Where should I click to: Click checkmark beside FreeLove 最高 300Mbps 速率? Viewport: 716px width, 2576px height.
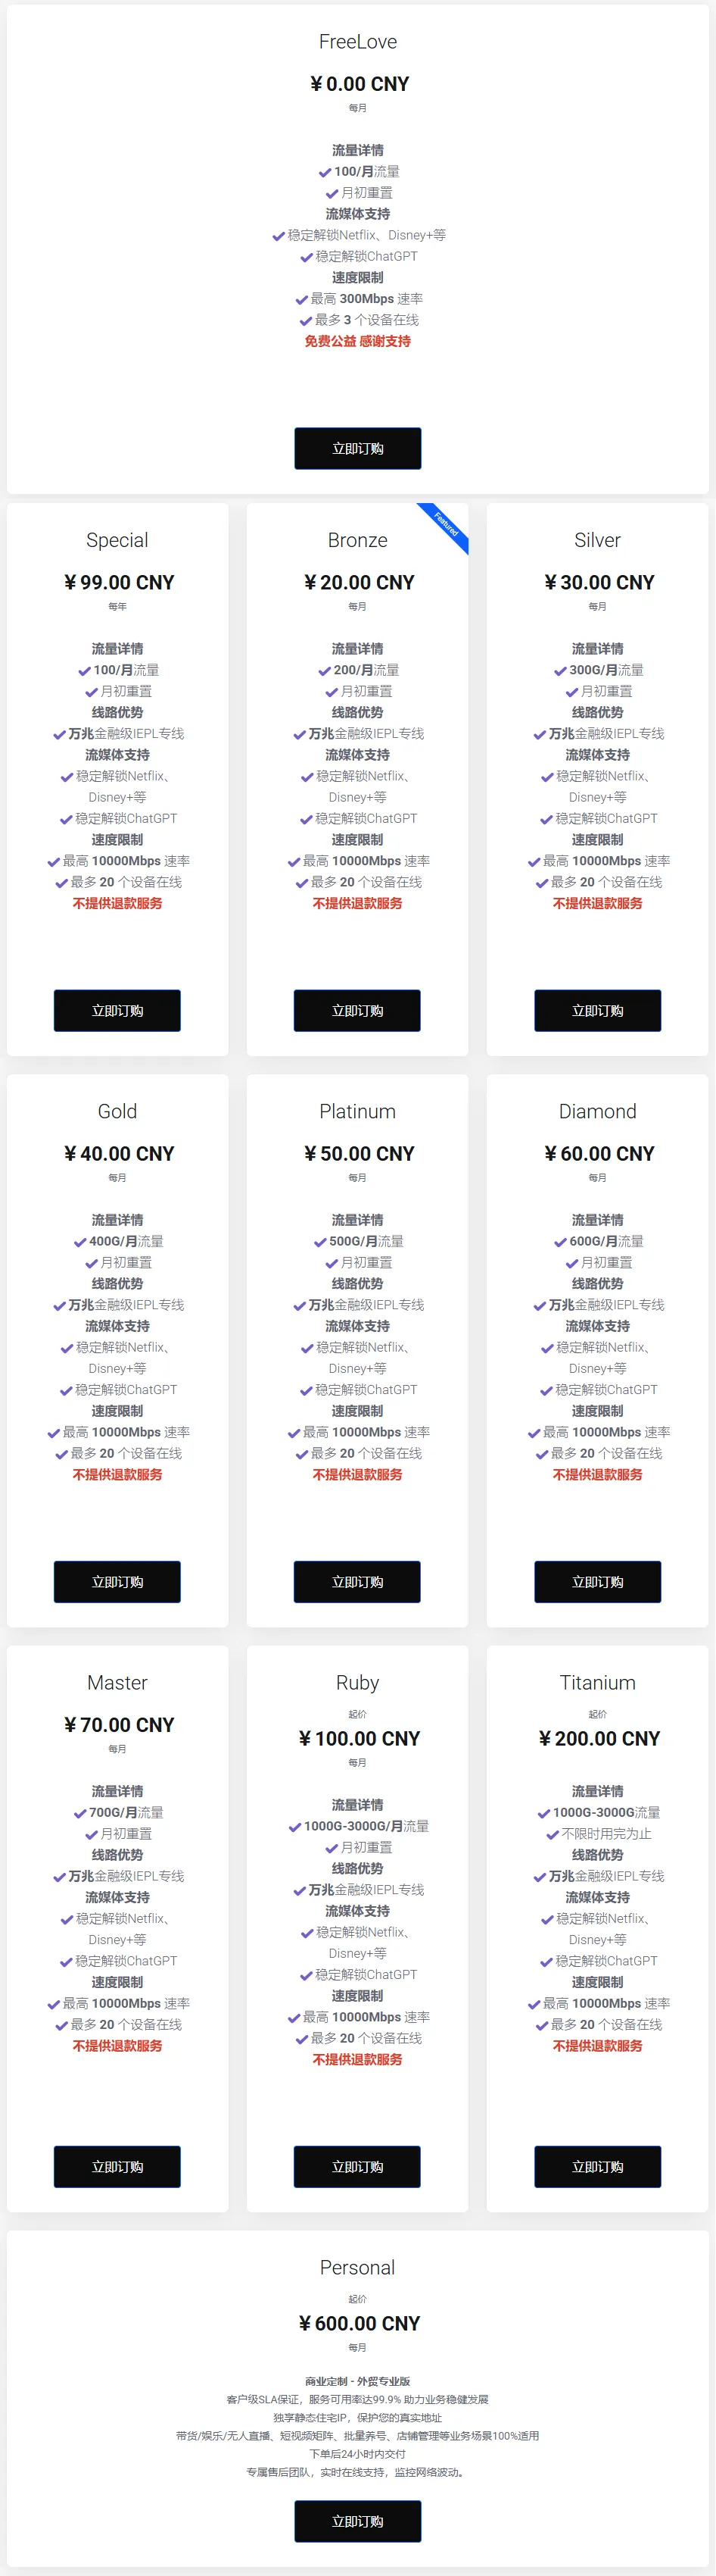click(301, 299)
